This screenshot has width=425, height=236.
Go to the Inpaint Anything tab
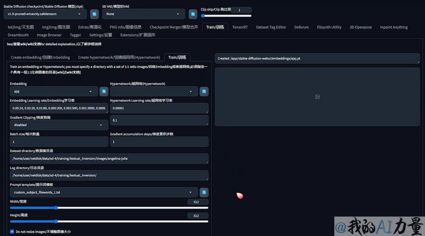[394, 27]
